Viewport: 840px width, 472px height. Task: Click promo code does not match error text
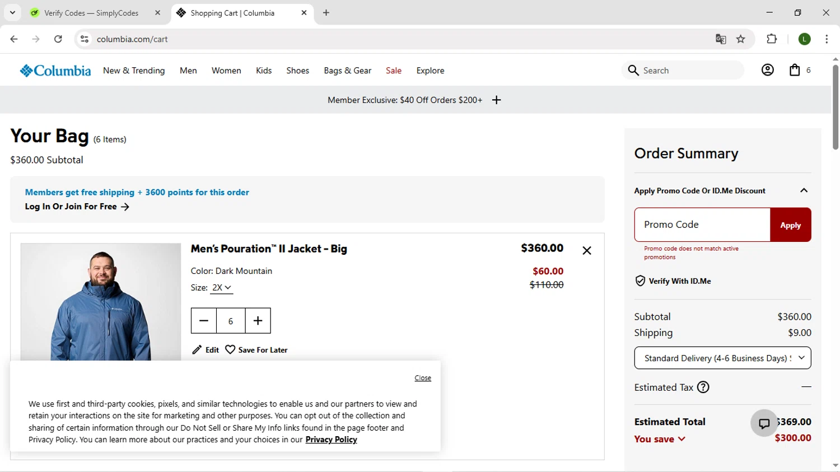[691, 253]
